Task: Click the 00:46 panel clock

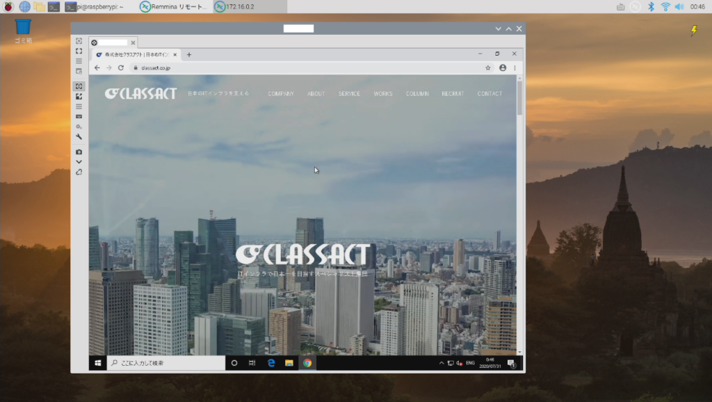Action: (697, 7)
